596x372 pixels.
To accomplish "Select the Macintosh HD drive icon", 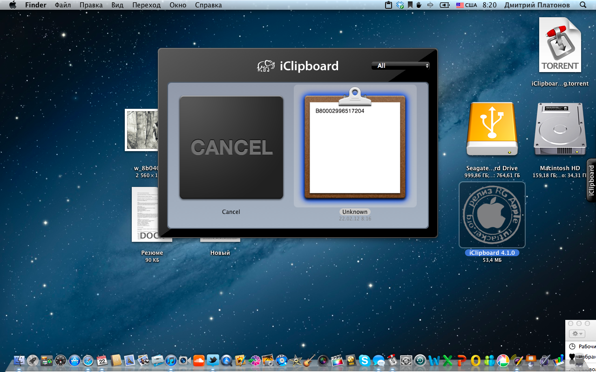I will (x=560, y=129).
